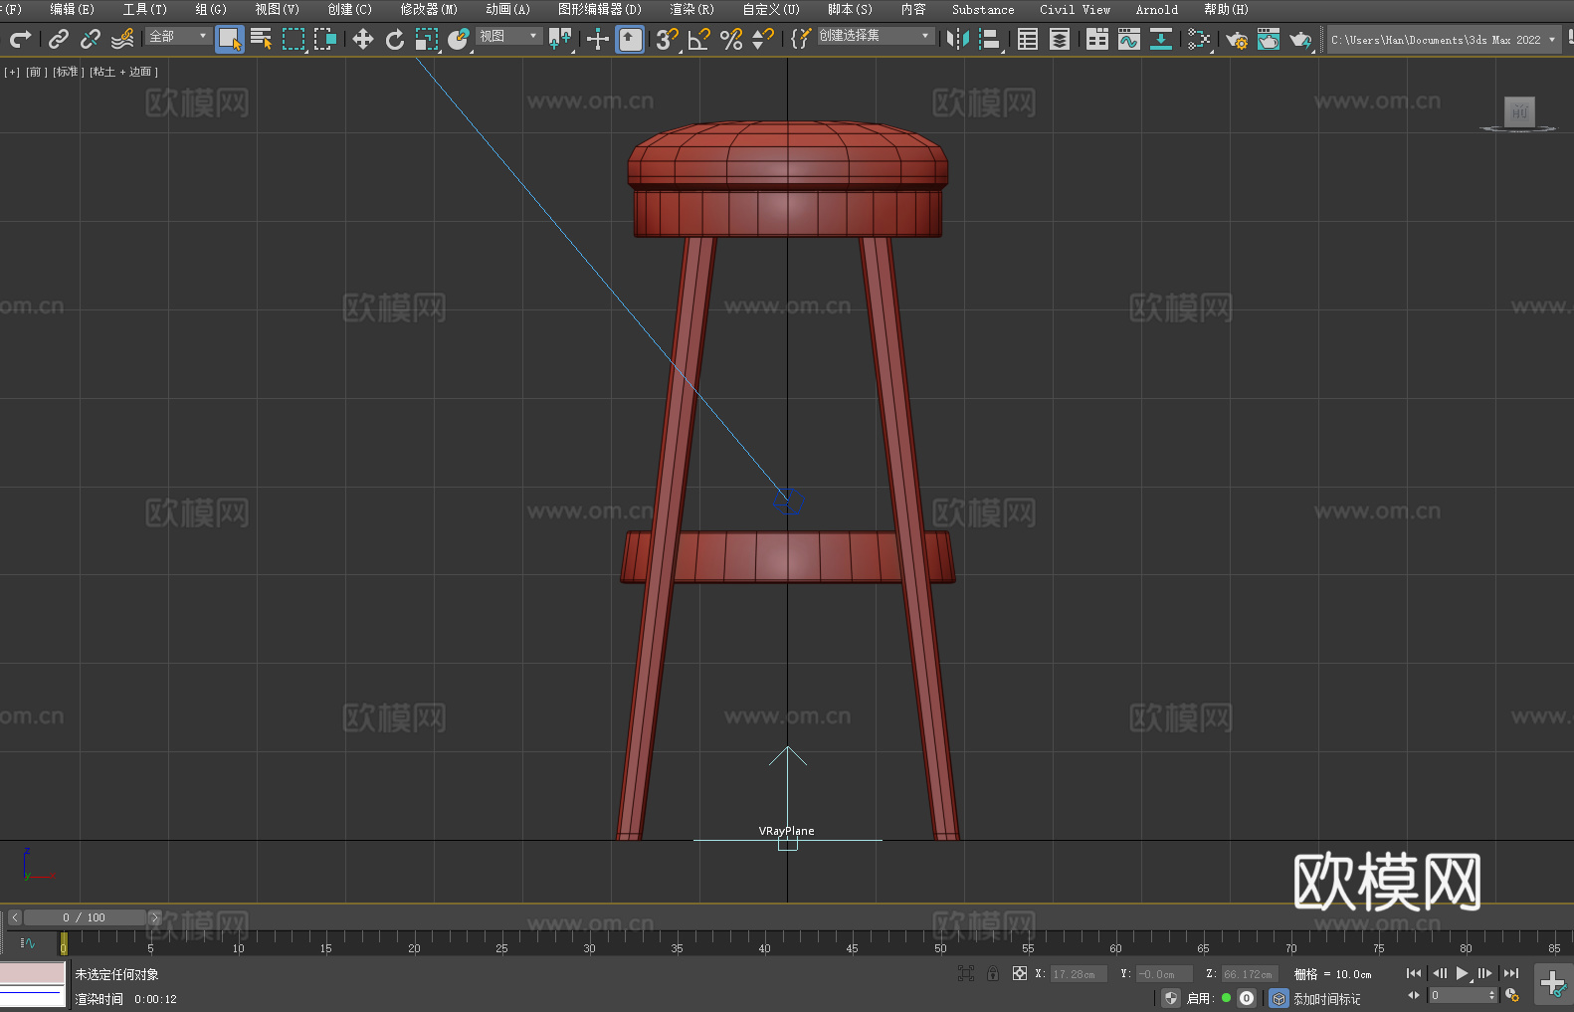Activate the Select and Rotate tool
Image resolution: width=1574 pixels, height=1012 pixels.
395,39
